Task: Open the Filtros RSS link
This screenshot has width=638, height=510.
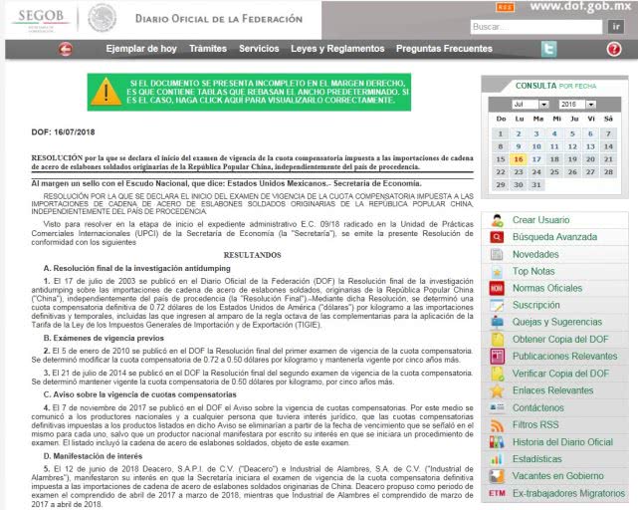Action: click(535, 425)
